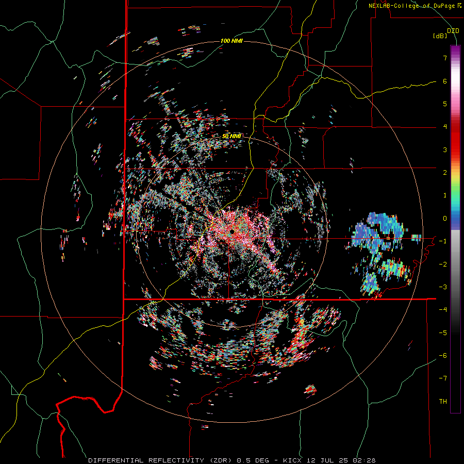Click the "6" value on the color scale
464x464 pixels.
coord(445,81)
